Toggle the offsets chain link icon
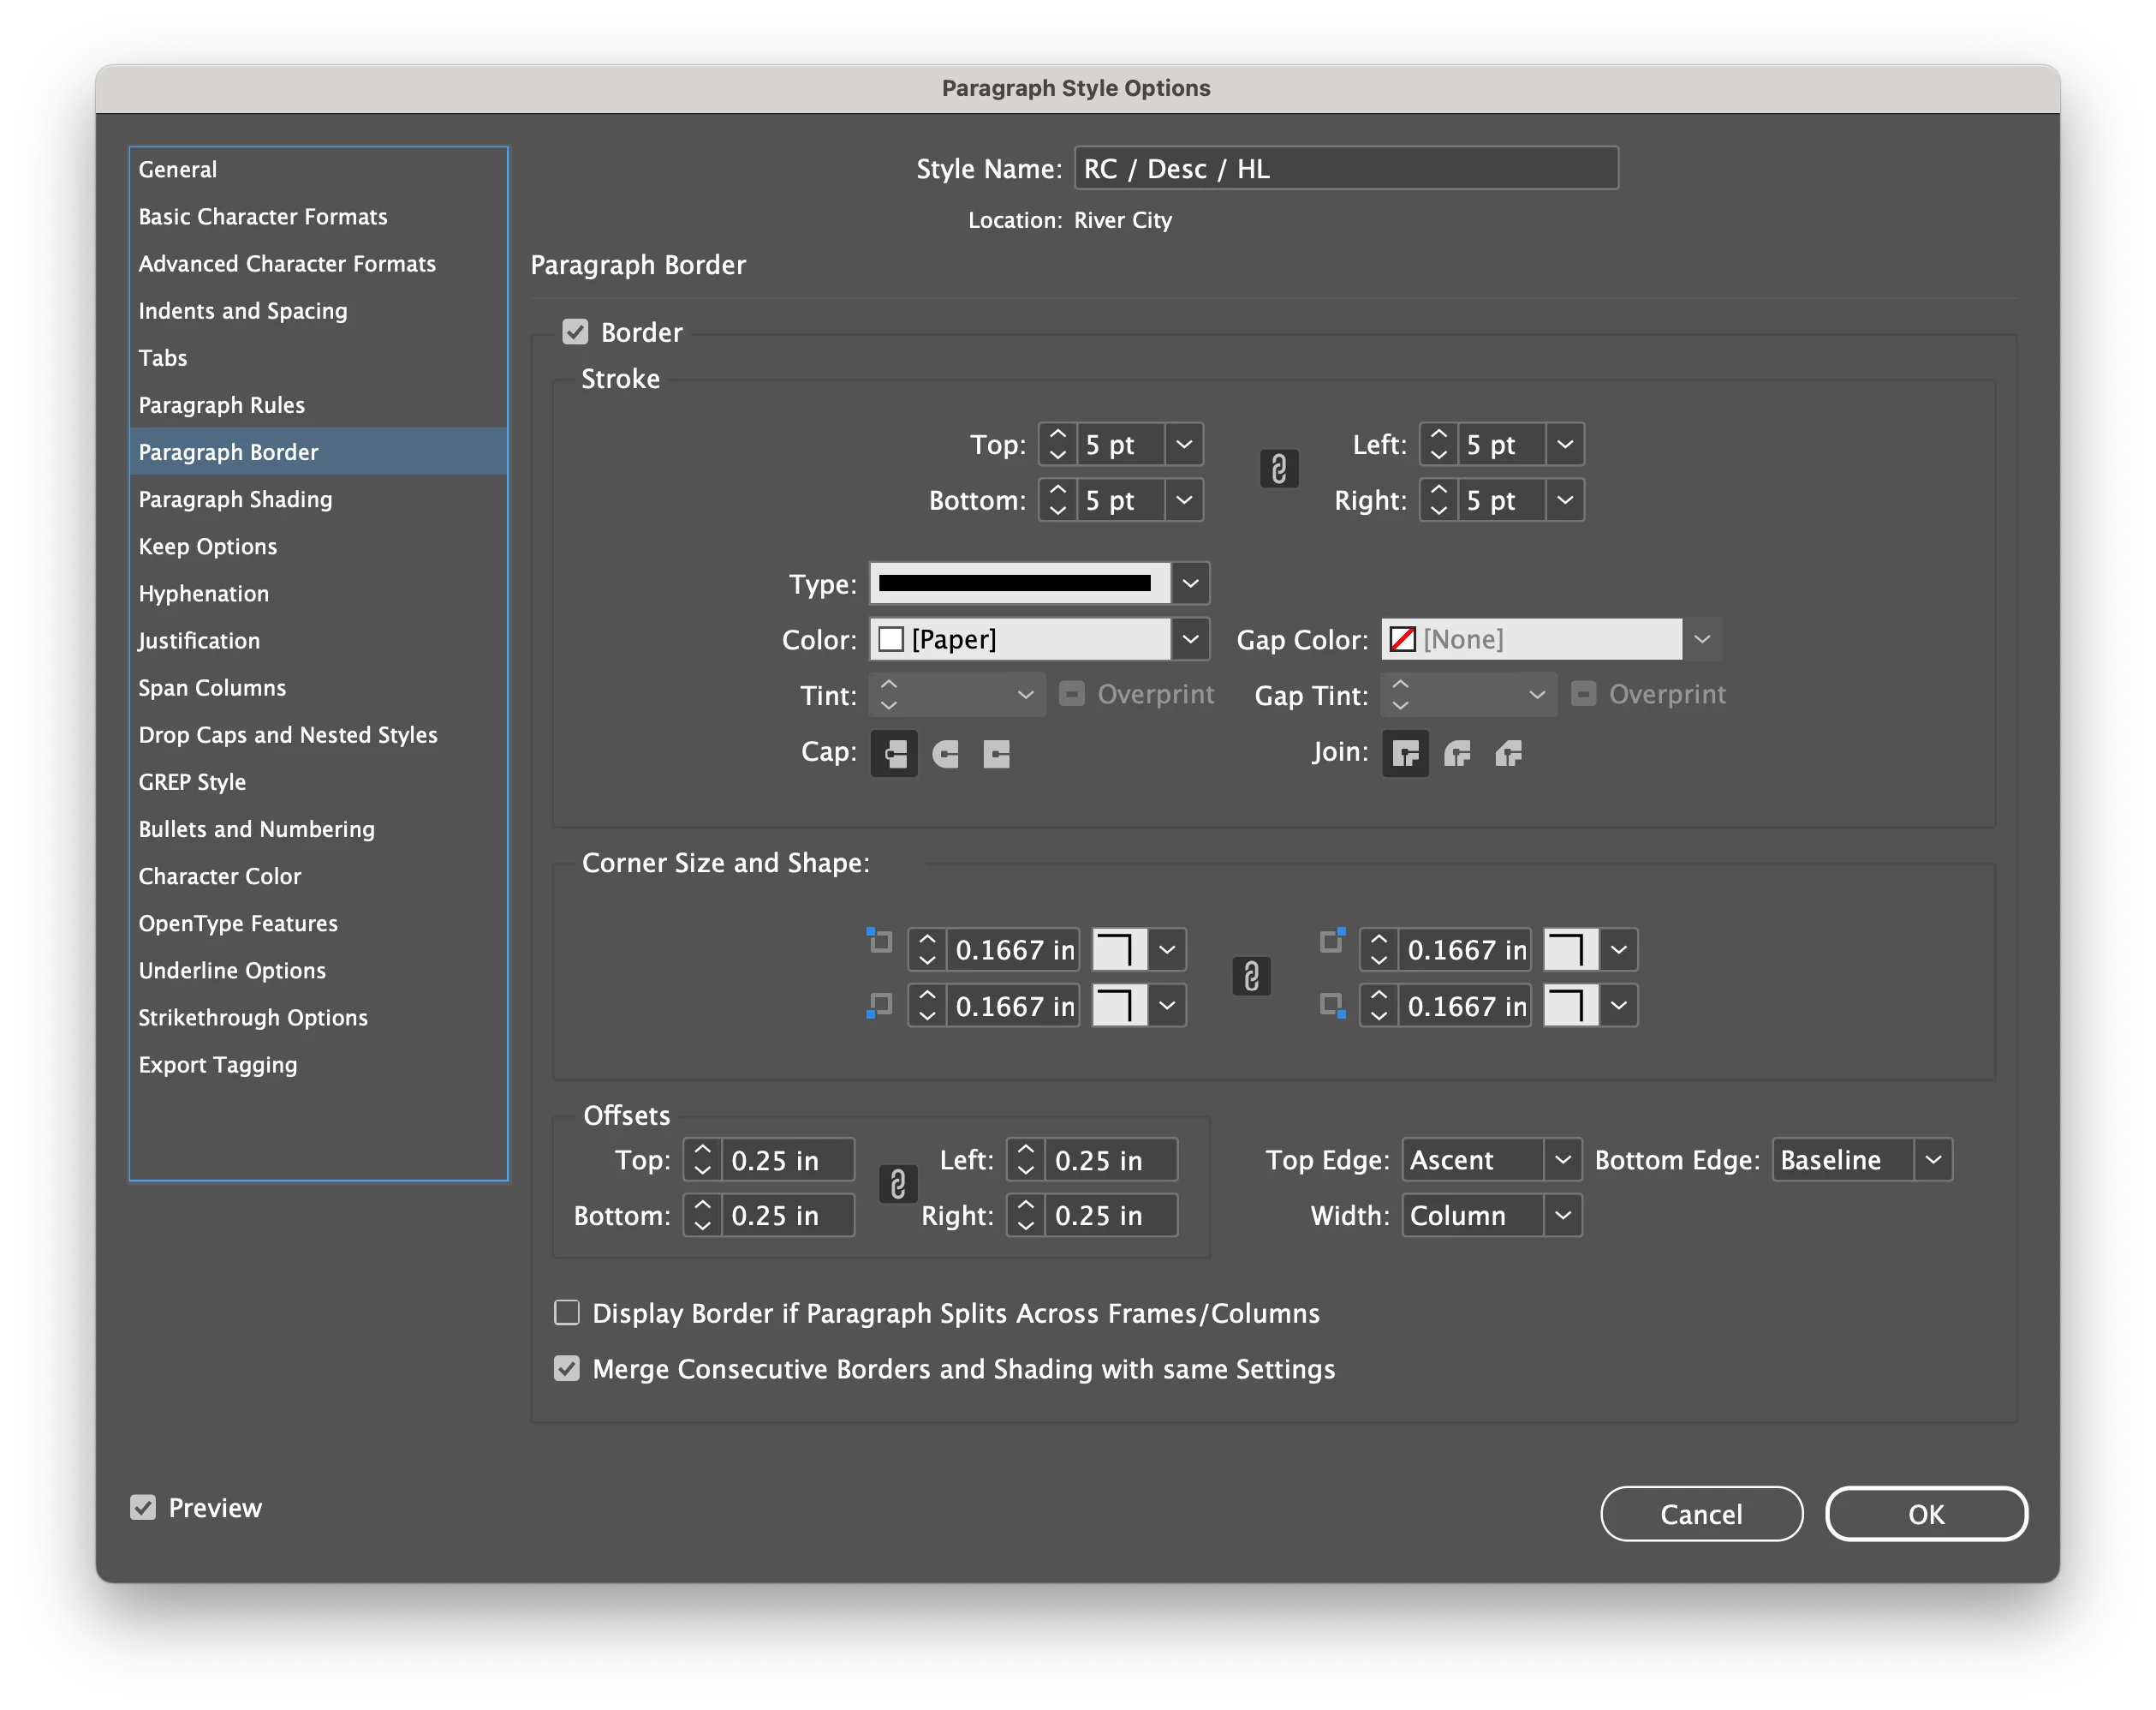This screenshot has width=2156, height=1710. coord(897,1185)
